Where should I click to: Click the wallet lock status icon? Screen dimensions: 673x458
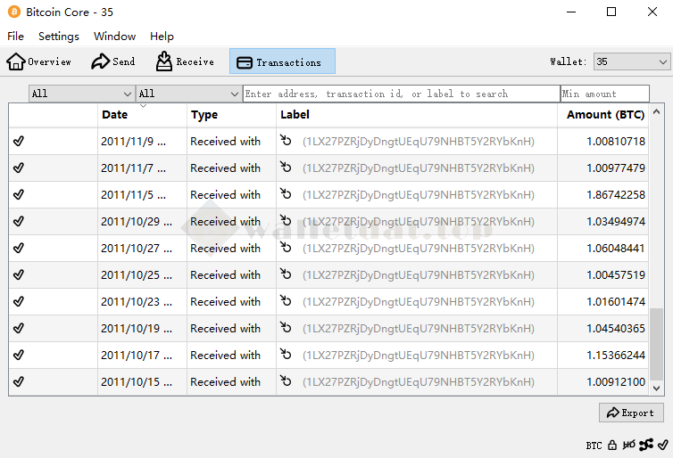tap(612, 445)
